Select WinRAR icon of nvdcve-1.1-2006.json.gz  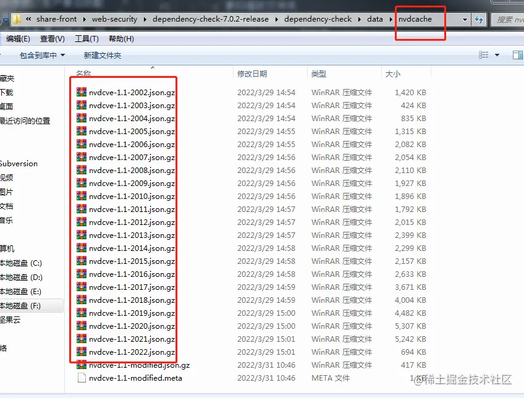pyautogui.click(x=82, y=144)
